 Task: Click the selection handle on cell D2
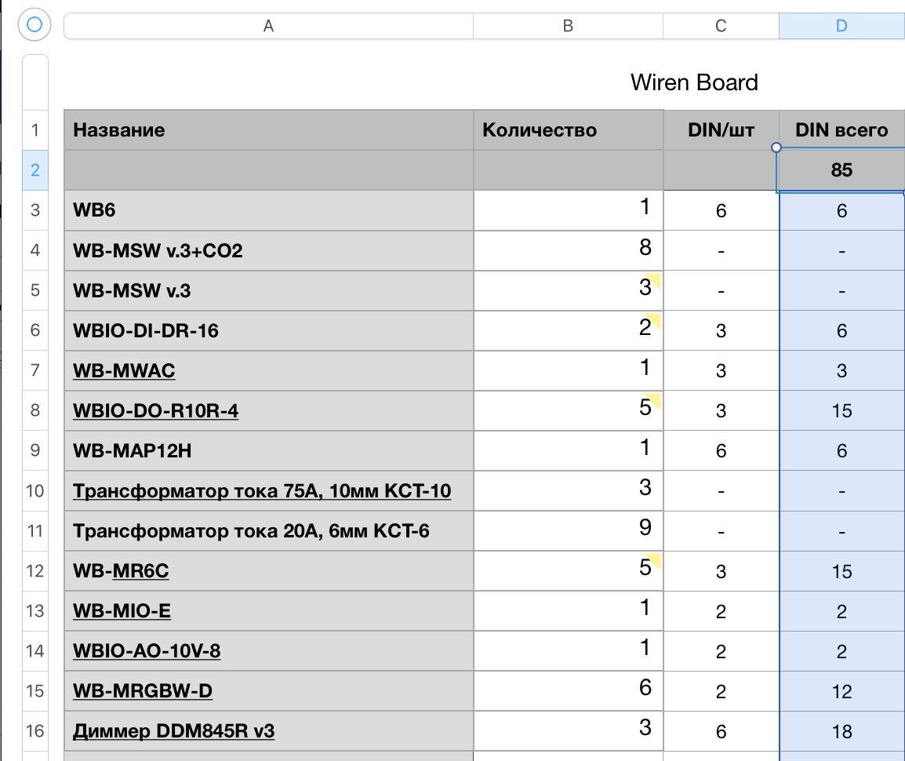click(x=776, y=147)
